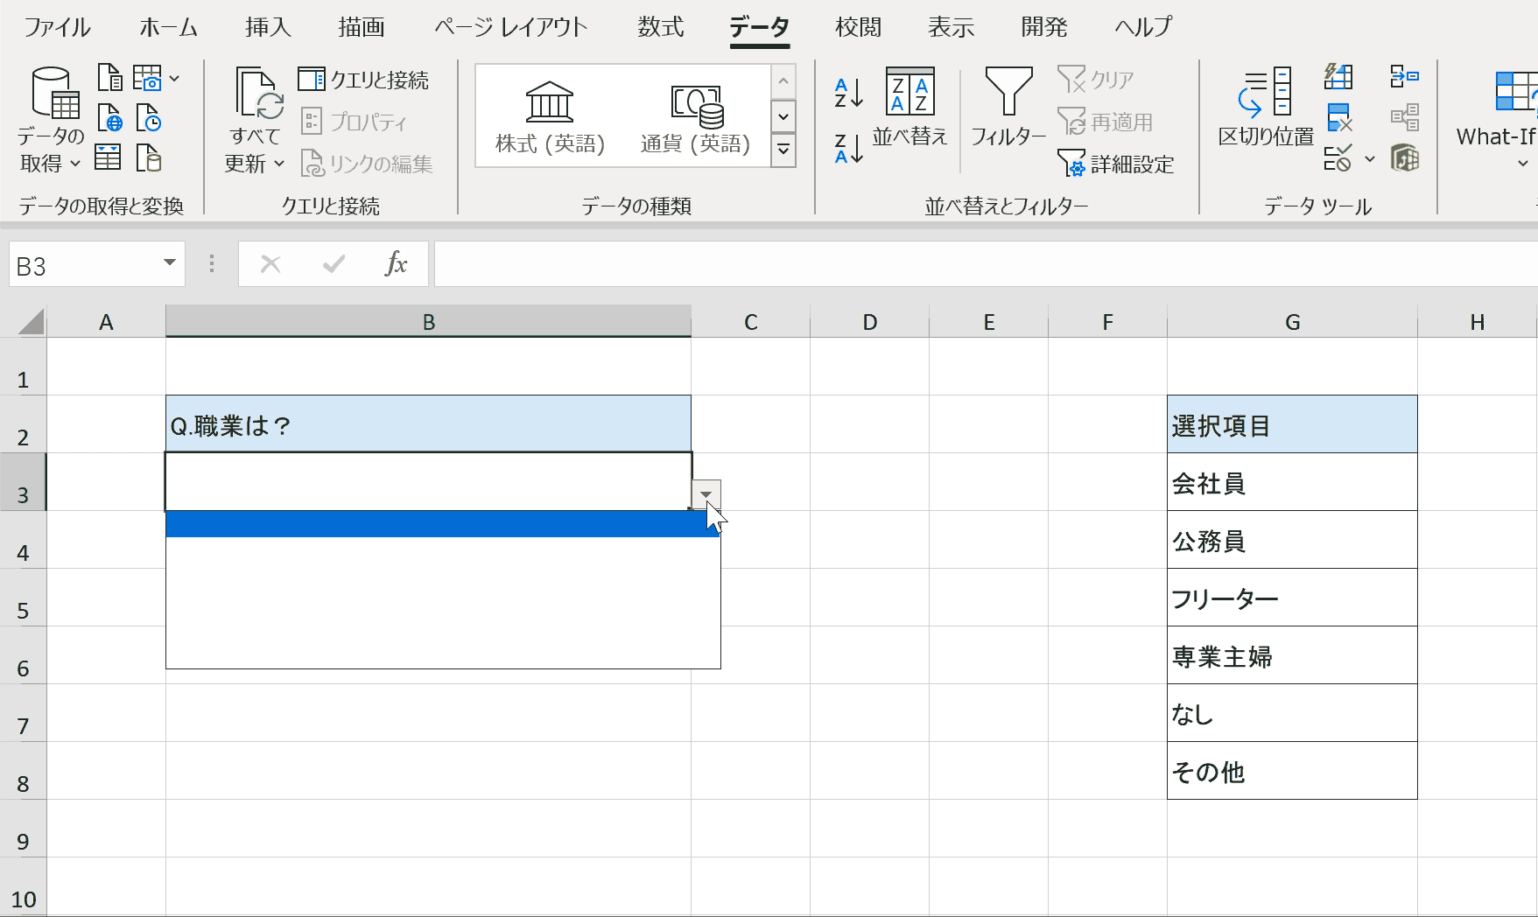Click the Consolidate icon
Image resolution: width=1538 pixels, height=917 pixels.
[1405, 77]
